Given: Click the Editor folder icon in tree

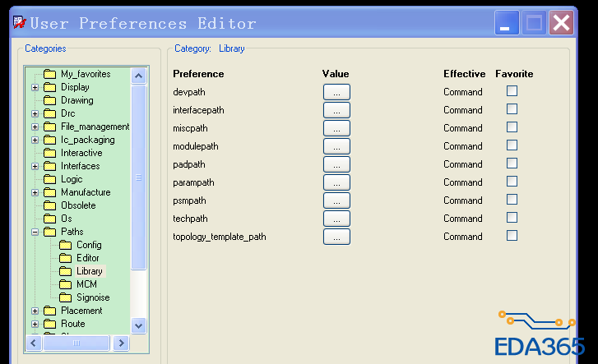Looking at the screenshot, I should (66, 258).
